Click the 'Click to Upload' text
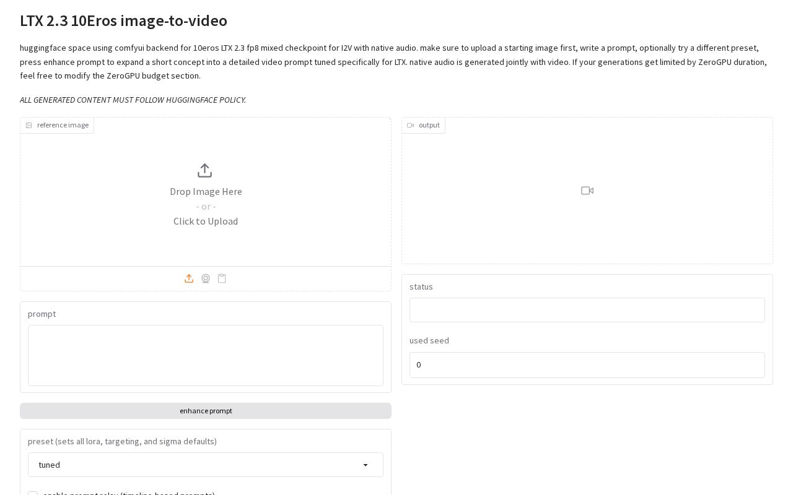Image resolution: width=793 pixels, height=495 pixels. coord(206,221)
